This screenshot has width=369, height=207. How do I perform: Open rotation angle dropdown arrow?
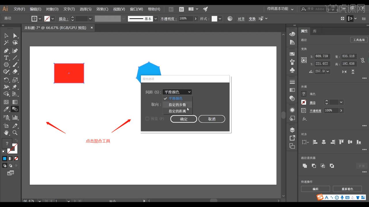pos(328,71)
